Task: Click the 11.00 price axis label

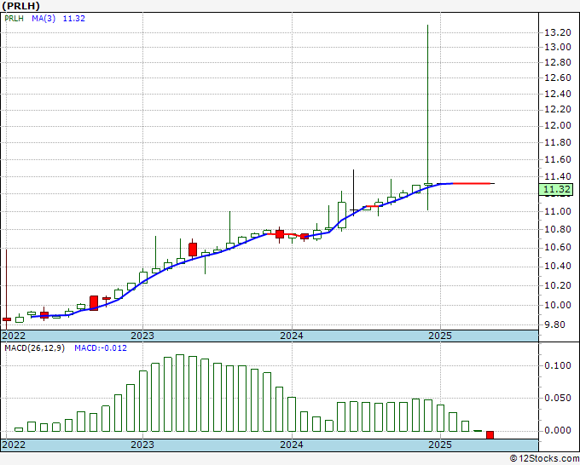Action: tap(558, 211)
